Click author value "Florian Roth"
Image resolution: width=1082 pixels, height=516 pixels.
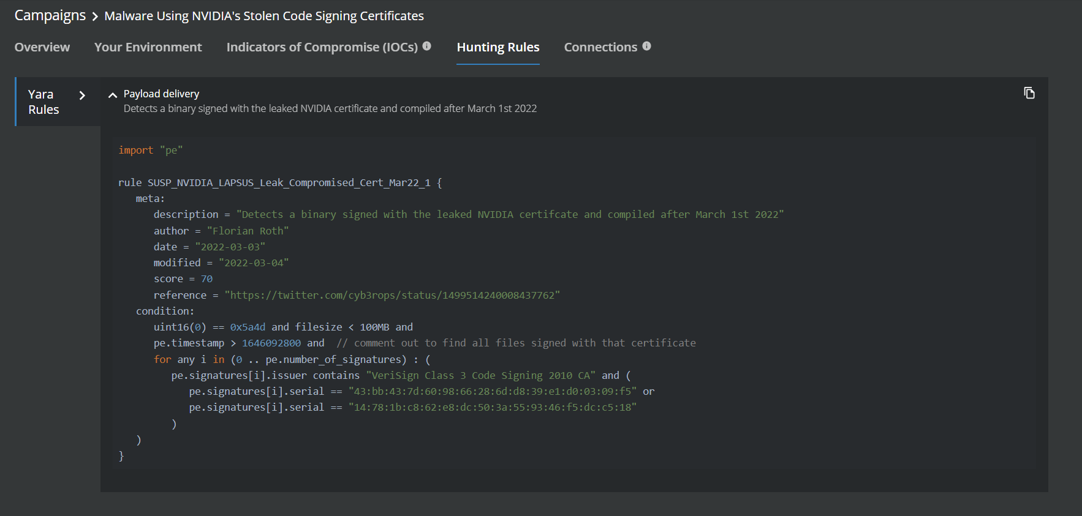[248, 231]
